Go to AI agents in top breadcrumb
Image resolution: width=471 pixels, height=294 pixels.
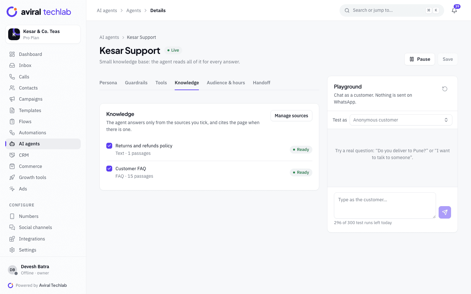[107, 10]
